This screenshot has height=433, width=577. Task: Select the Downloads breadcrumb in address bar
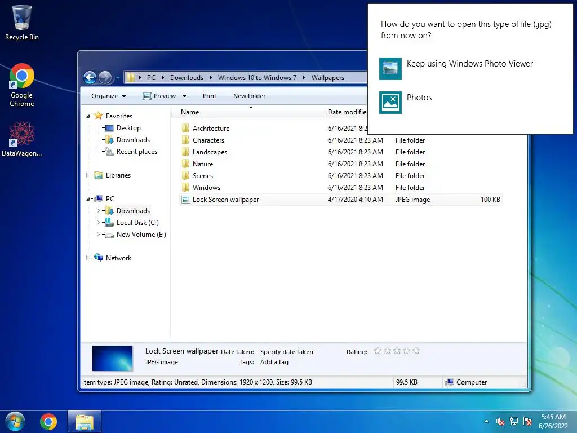click(x=187, y=78)
